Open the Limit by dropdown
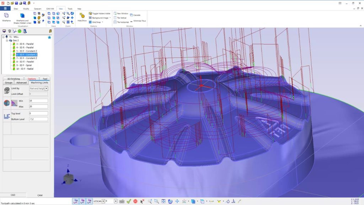364x205 pixels. [46, 88]
